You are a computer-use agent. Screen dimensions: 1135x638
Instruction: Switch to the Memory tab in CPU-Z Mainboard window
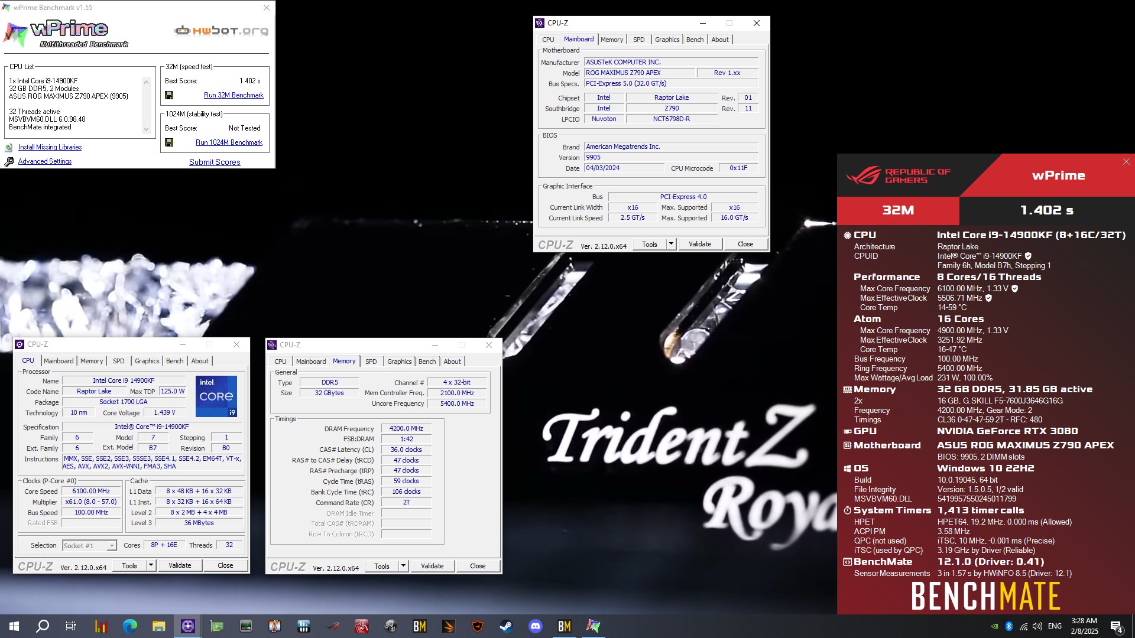click(612, 40)
